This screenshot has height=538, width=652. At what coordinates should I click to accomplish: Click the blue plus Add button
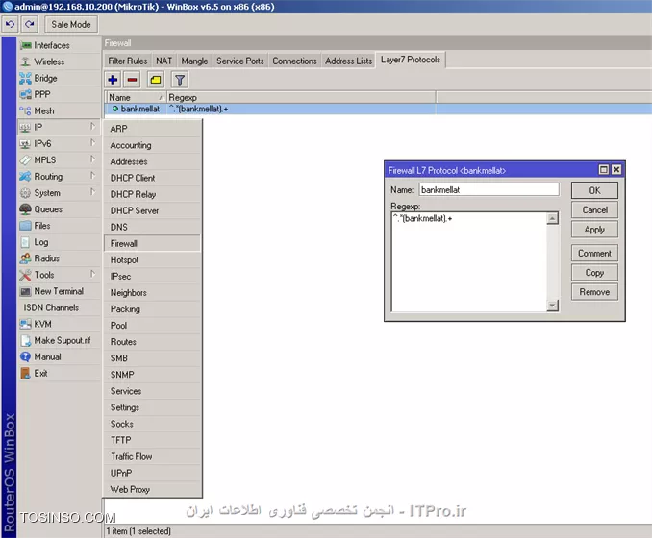(x=113, y=80)
